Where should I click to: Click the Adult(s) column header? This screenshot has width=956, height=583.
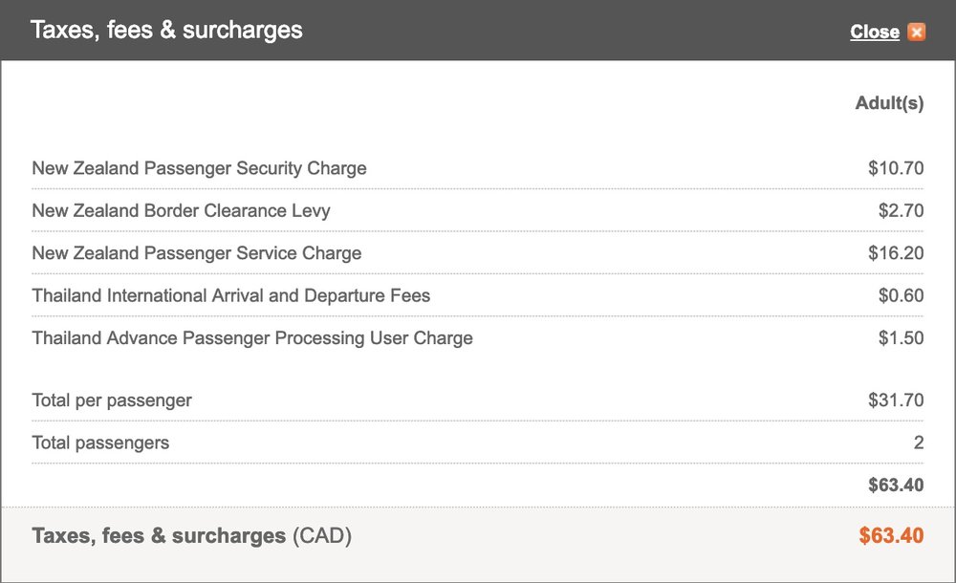coord(889,103)
